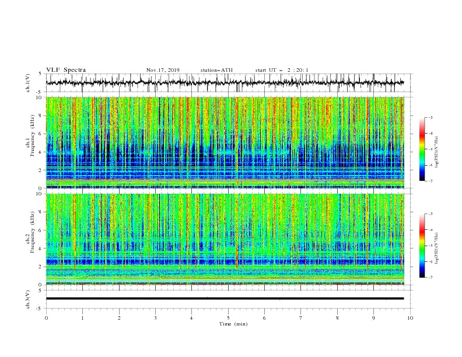Click the "station=ATH" header text
462x357 pixels.
coord(216,70)
